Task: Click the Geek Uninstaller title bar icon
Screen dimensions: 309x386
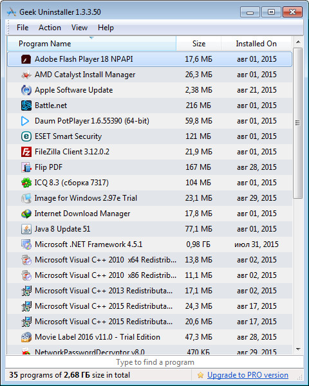Action: pyautogui.click(x=12, y=12)
